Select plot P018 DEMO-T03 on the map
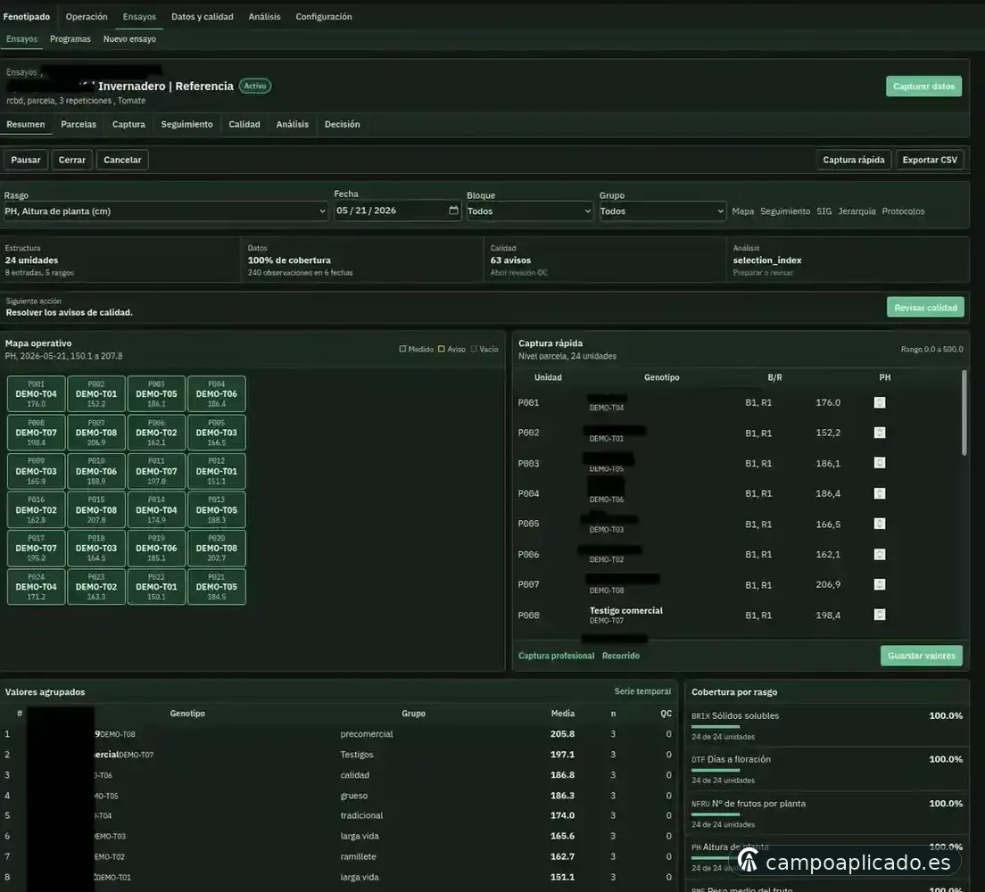This screenshot has height=892, width=985. point(96,548)
